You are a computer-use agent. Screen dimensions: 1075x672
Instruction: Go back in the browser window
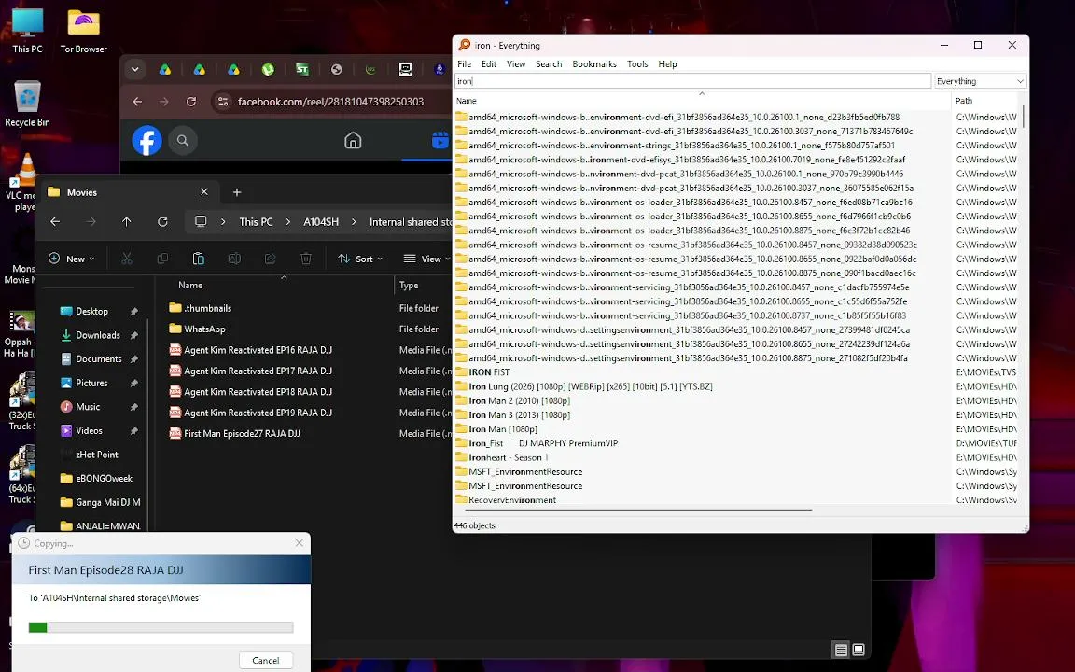(x=138, y=102)
